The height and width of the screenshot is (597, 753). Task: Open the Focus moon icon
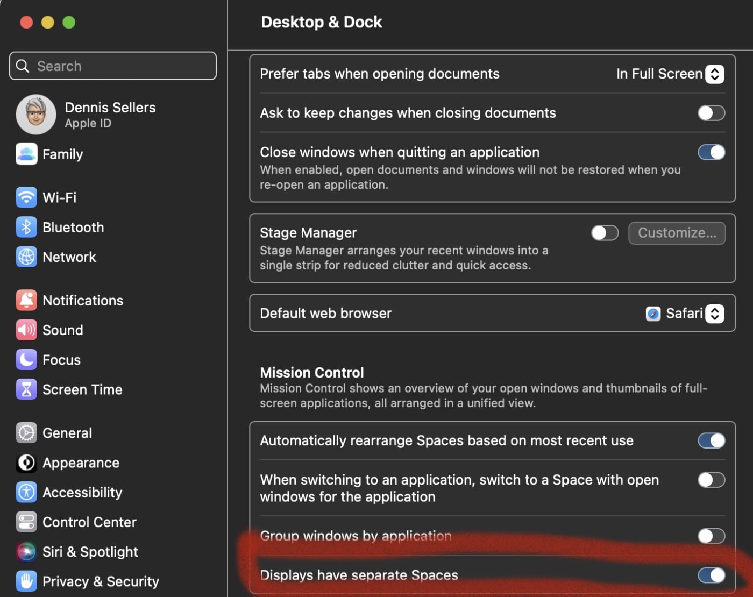point(26,360)
